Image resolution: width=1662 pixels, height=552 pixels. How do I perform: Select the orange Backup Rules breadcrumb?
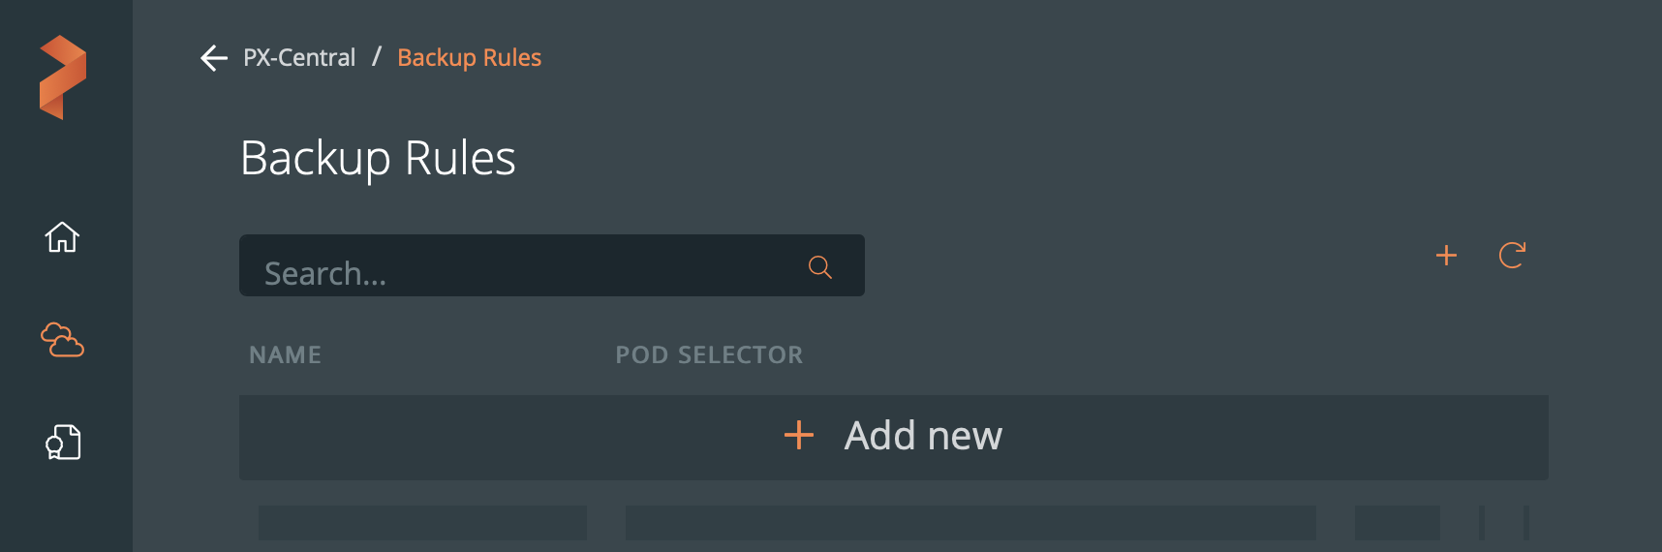[x=469, y=58]
